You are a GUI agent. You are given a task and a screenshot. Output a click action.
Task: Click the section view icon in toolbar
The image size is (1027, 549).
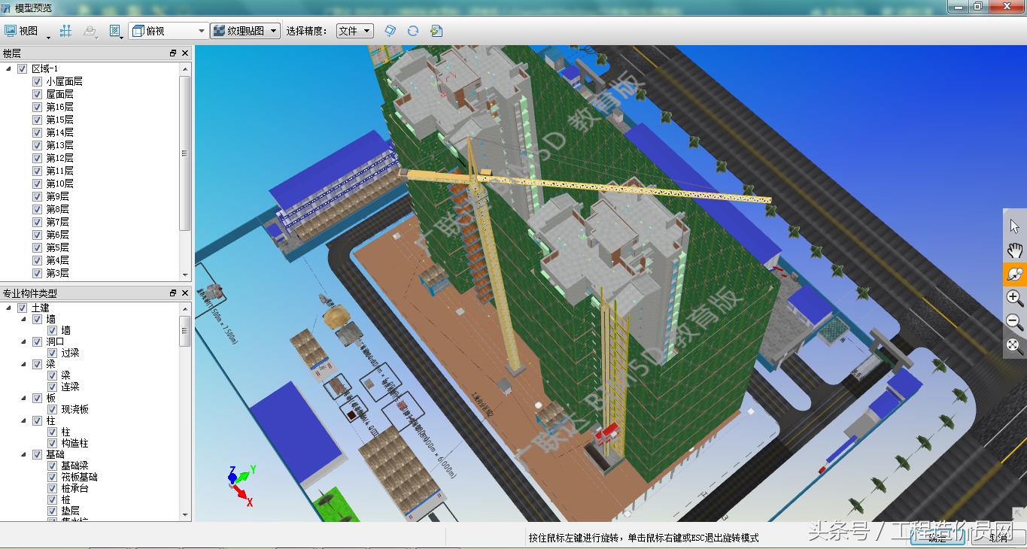114,31
